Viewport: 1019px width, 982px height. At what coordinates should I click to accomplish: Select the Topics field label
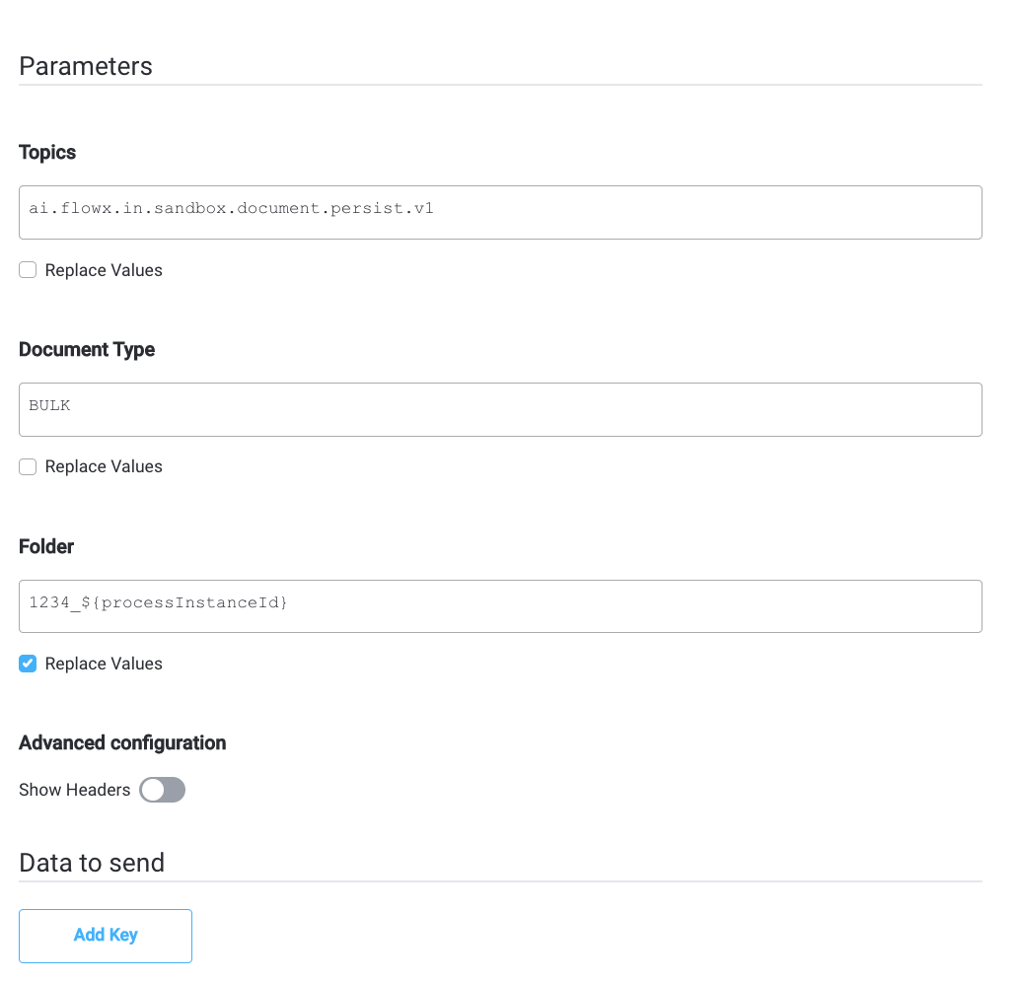(47, 152)
